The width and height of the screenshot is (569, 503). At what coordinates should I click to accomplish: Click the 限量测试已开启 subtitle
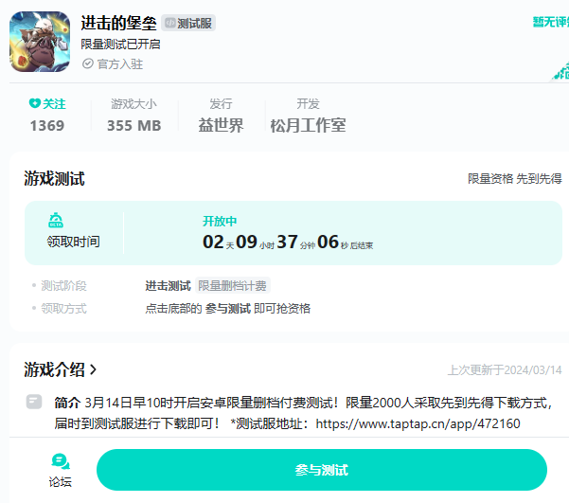[120, 45]
